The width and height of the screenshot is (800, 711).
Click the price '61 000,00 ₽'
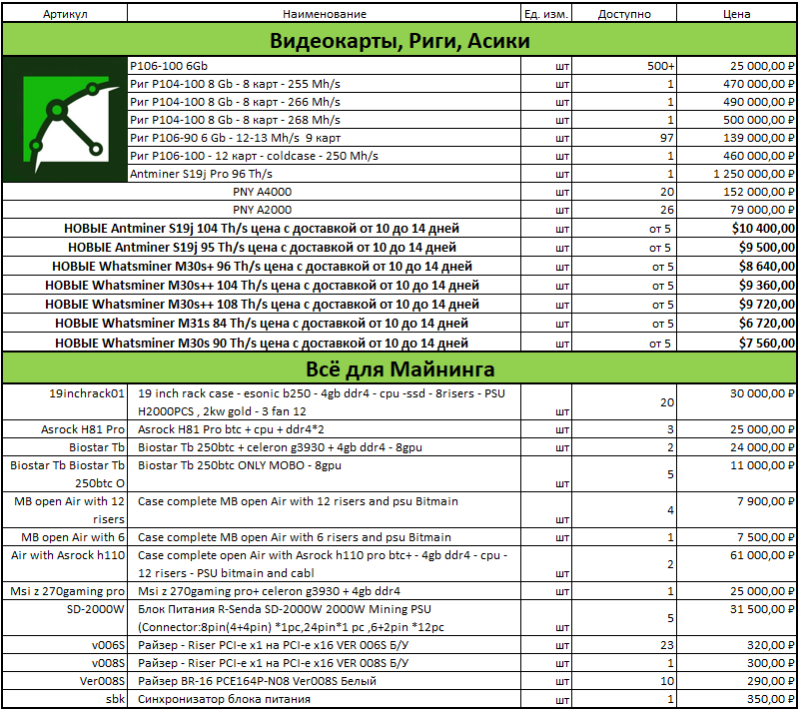[762, 555]
